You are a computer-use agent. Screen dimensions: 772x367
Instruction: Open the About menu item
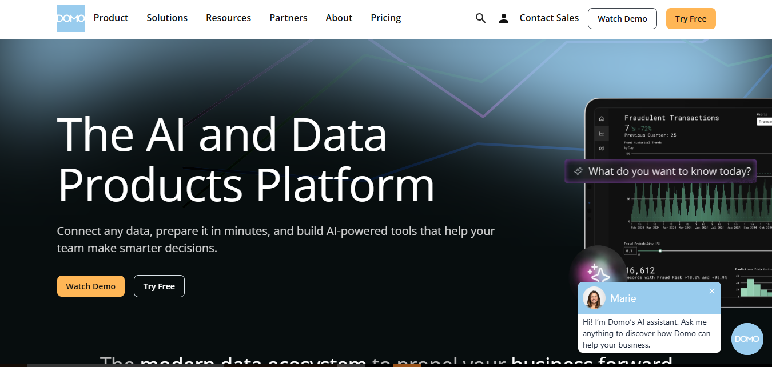[x=339, y=18]
